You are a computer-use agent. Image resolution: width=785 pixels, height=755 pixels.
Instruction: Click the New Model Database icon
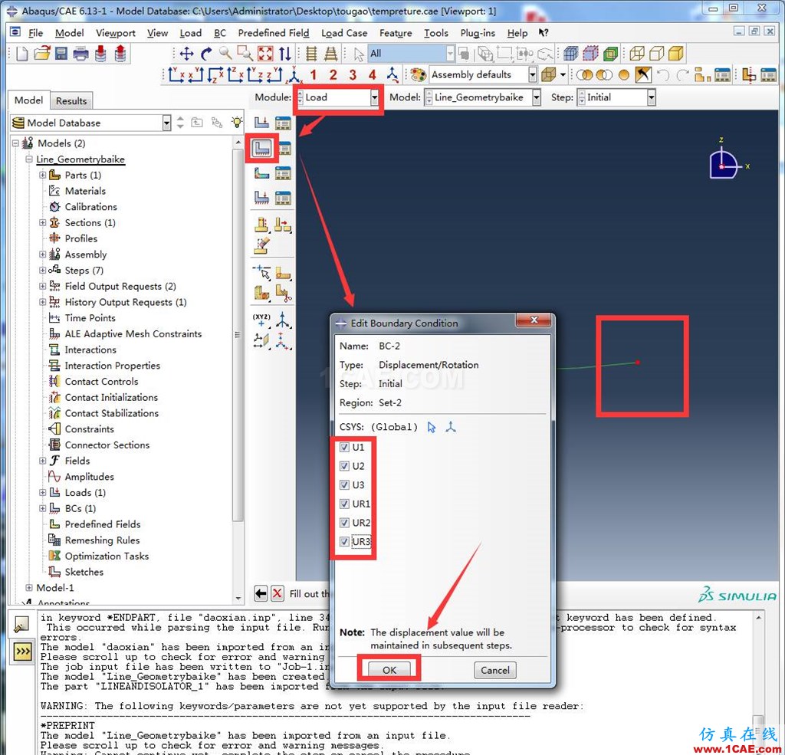coord(22,54)
